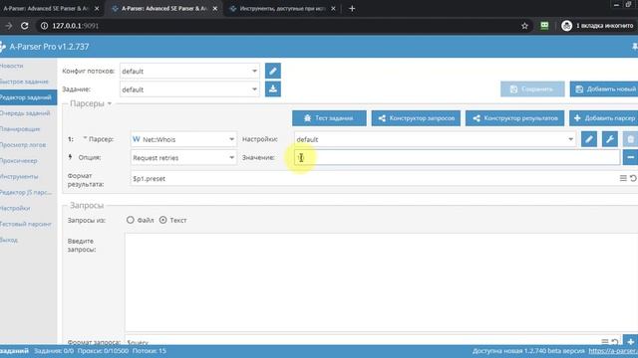This screenshot has height=358, width=638.
Task: Open the a-parser link in the status bar
Action: click(x=613, y=351)
